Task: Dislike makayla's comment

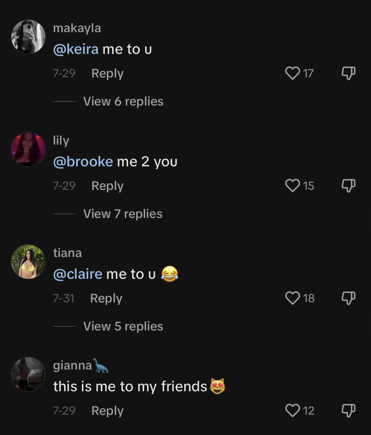Action: (348, 73)
